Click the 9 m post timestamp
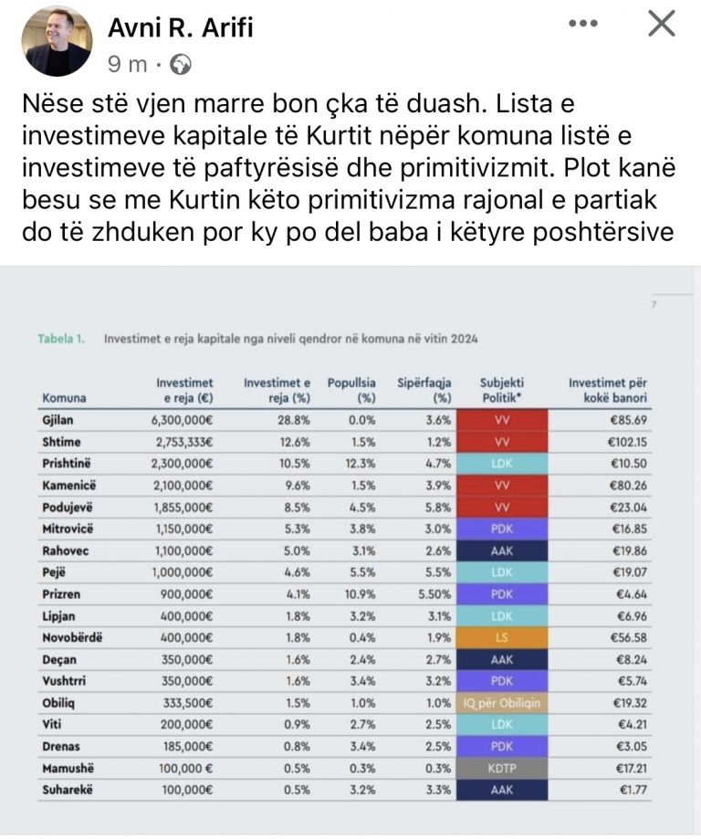 (128, 64)
